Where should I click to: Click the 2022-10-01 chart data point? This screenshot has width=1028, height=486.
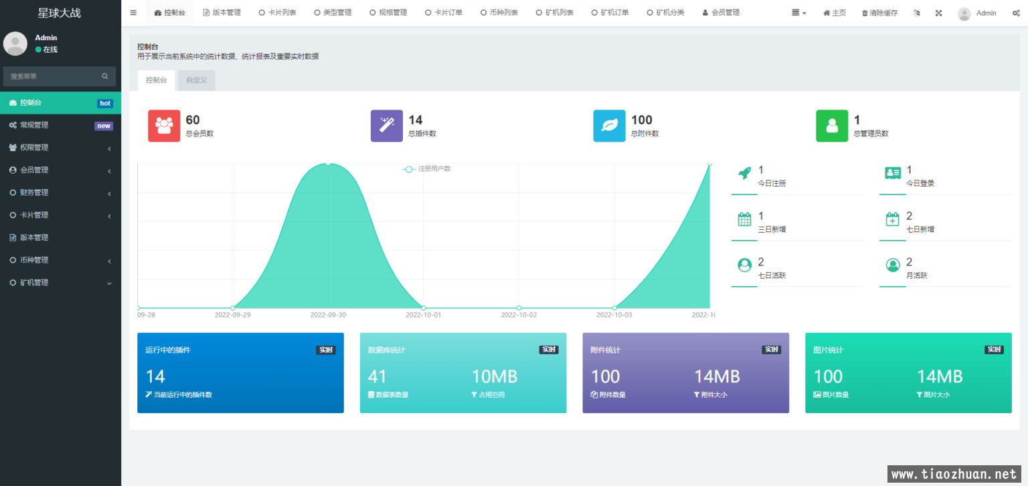tap(424, 308)
